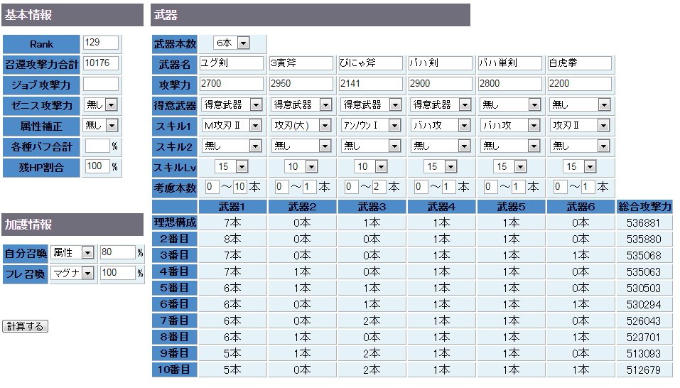Click the 武器 section header
Viewport: 680px width, 388px height.
pos(311,15)
